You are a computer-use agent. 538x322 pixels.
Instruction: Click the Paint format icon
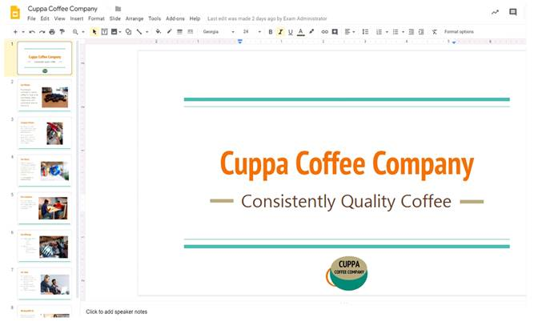(61, 32)
